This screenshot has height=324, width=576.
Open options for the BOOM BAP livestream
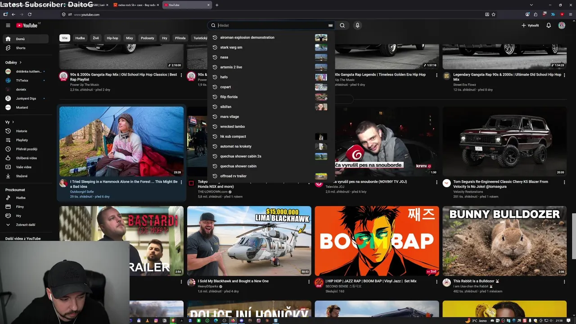coord(436,282)
